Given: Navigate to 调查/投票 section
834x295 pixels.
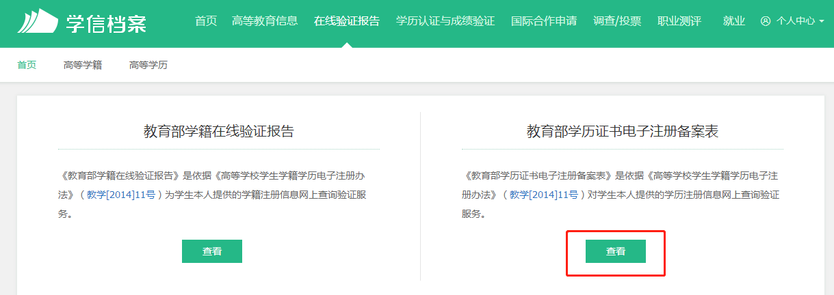Looking at the screenshot, I should [617, 21].
